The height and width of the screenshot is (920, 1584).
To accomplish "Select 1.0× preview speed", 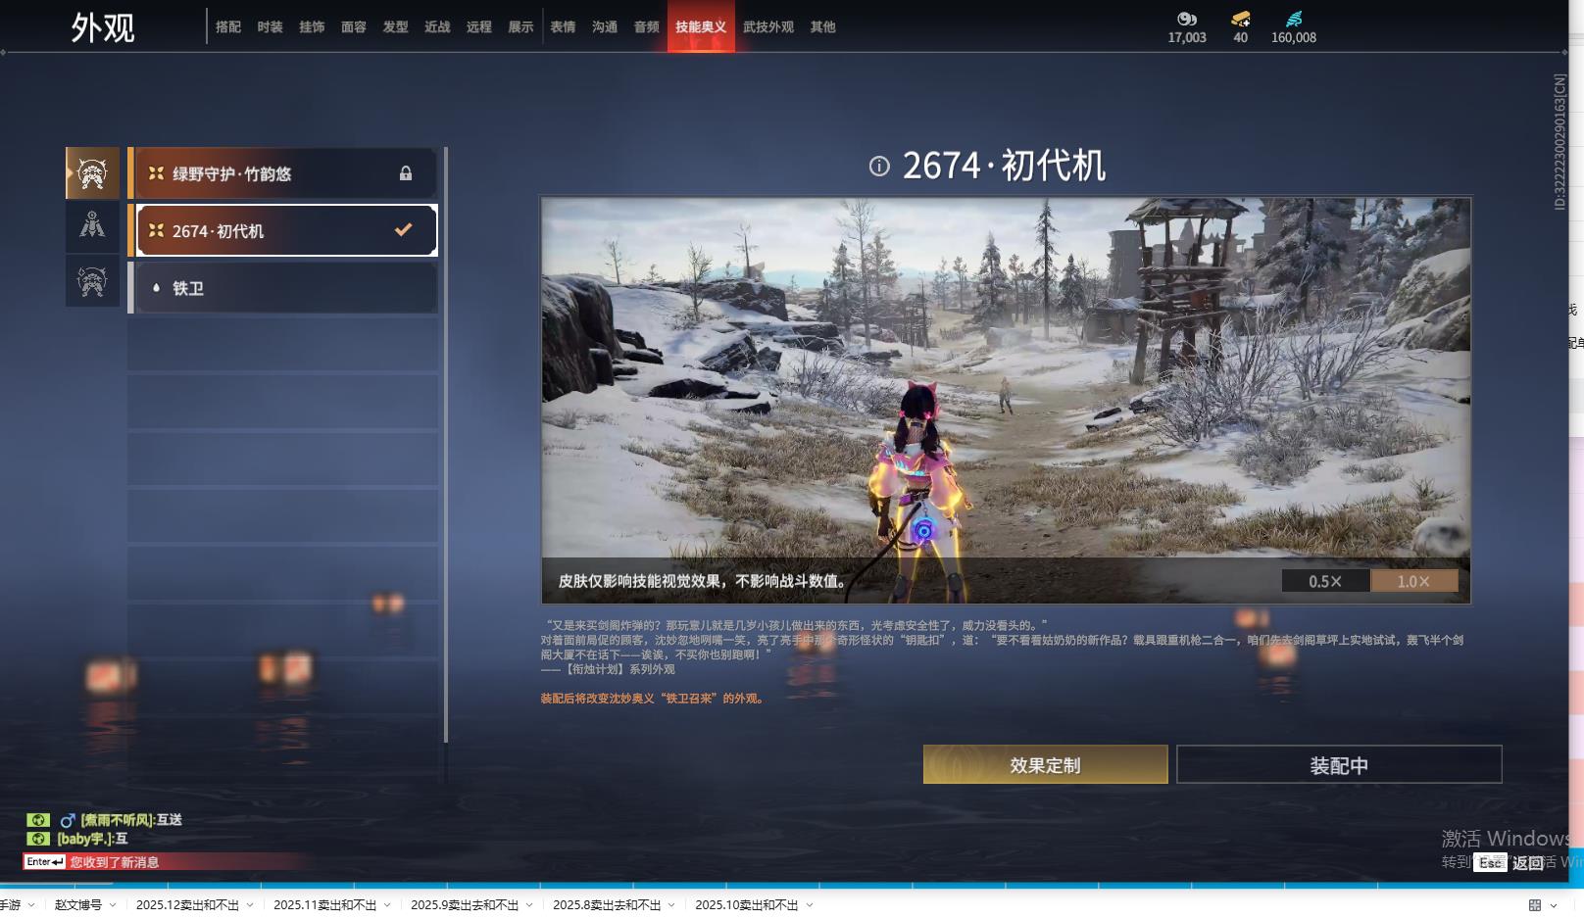I will [1413, 581].
